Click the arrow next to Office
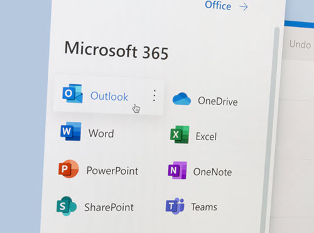Screen dimensions: 314x233 point(244,7)
